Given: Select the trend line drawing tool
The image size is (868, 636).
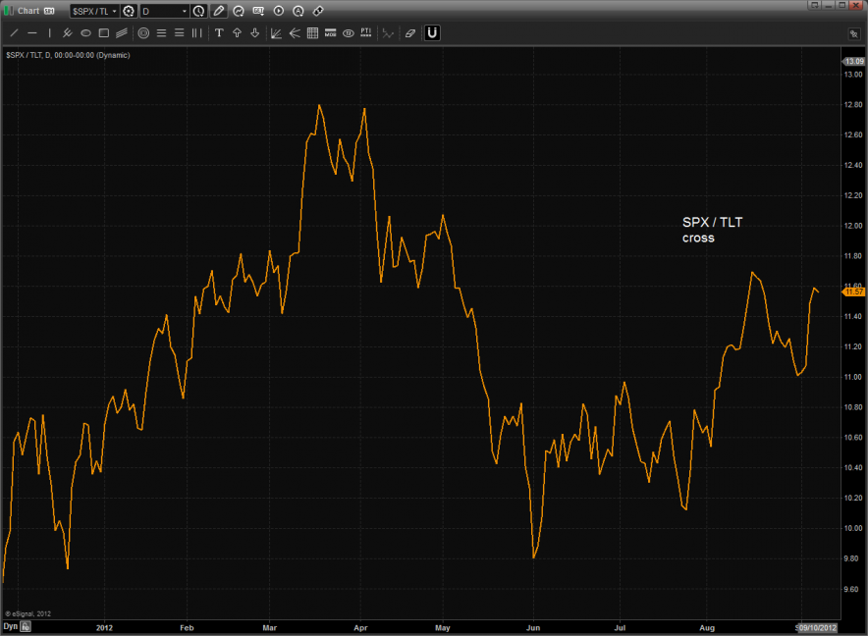Looking at the screenshot, I should [14, 33].
